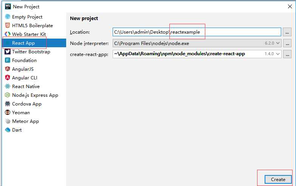Click the Foundation F icon

[x=8, y=60]
